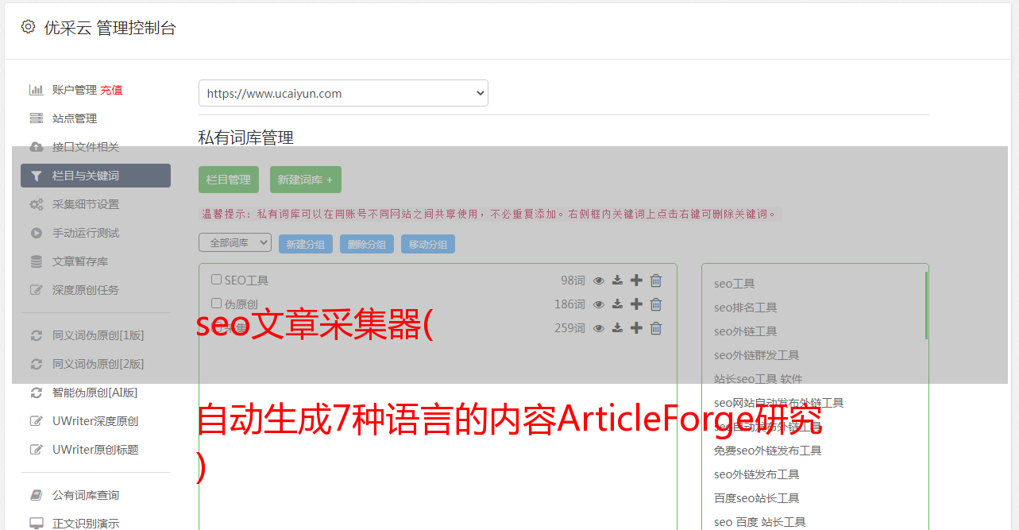Click the cloud upload icon for 接口文件相关
This screenshot has height=530, width=1019.
(x=36, y=147)
